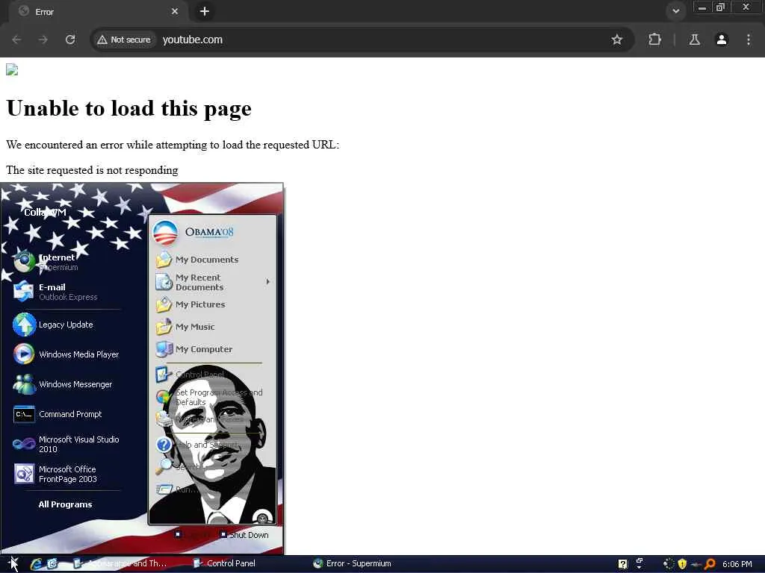The width and height of the screenshot is (765, 573).
Task: Click the Printers and Faxes icon
Action: click(x=164, y=419)
